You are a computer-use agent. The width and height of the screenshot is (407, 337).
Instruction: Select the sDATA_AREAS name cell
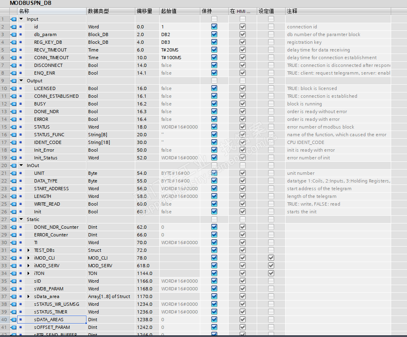tap(52, 320)
